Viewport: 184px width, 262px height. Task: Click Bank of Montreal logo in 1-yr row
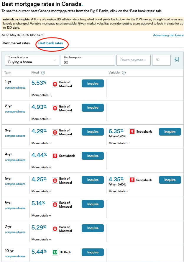(55, 84)
